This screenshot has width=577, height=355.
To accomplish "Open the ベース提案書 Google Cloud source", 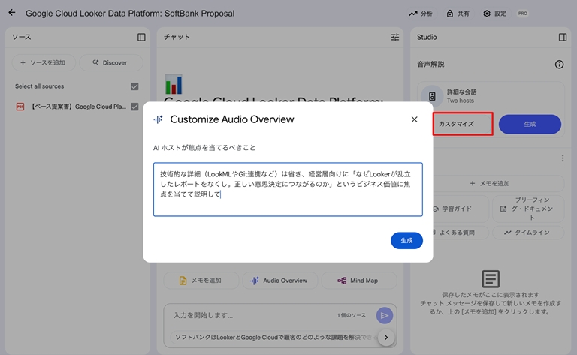I will (x=78, y=107).
